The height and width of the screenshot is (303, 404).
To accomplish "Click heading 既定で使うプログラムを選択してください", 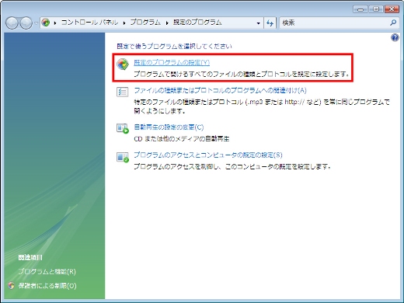I will pos(174,47).
